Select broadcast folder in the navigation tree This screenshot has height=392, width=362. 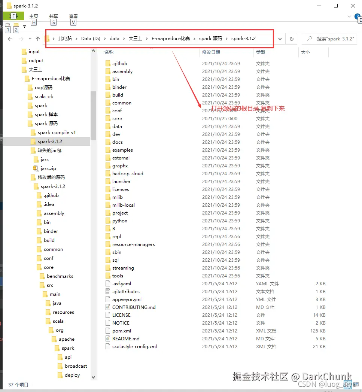[x=73, y=366]
